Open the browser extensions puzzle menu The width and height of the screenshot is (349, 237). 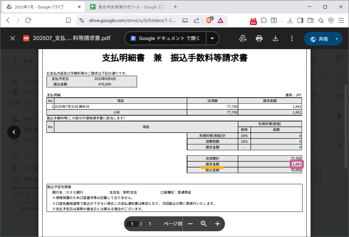click(x=264, y=20)
